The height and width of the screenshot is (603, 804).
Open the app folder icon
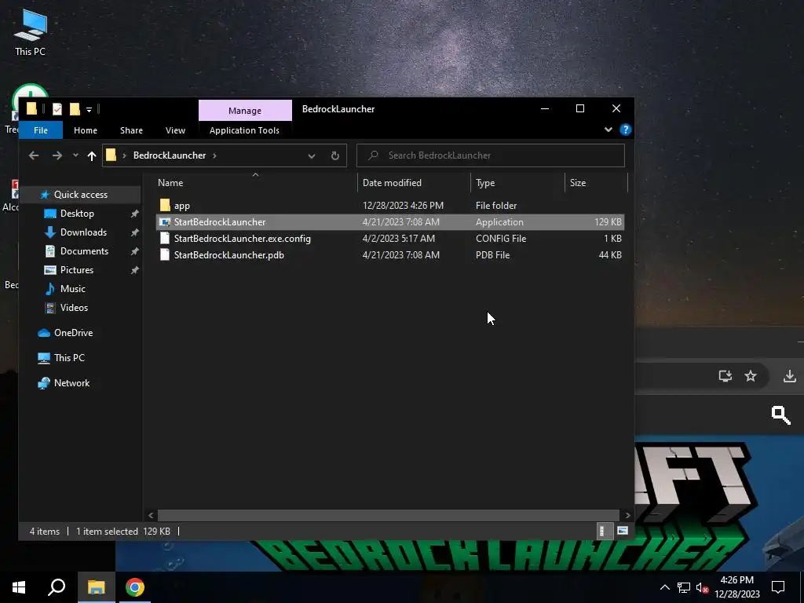[165, 206]
